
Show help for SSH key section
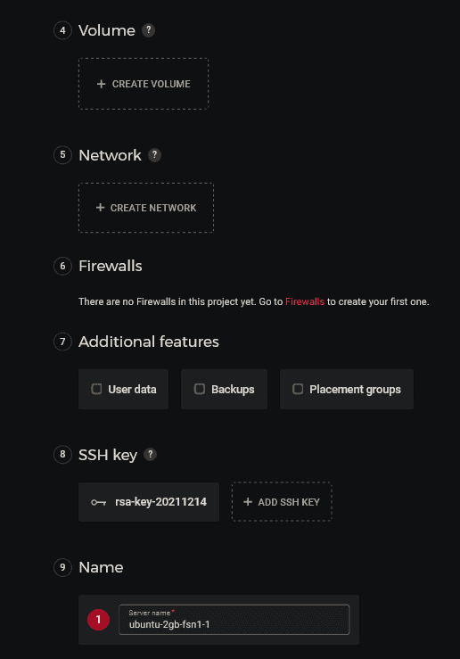click(x=151, y=454)
